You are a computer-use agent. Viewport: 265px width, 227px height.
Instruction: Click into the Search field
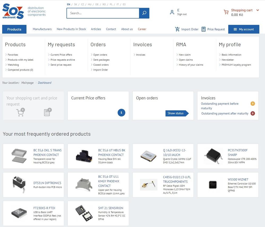[x=103, y=13]
